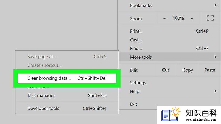
Task: Click the Cut button
Action: tap(166, 70)
